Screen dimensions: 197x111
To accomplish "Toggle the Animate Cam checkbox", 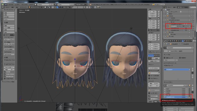I will 5,76.
